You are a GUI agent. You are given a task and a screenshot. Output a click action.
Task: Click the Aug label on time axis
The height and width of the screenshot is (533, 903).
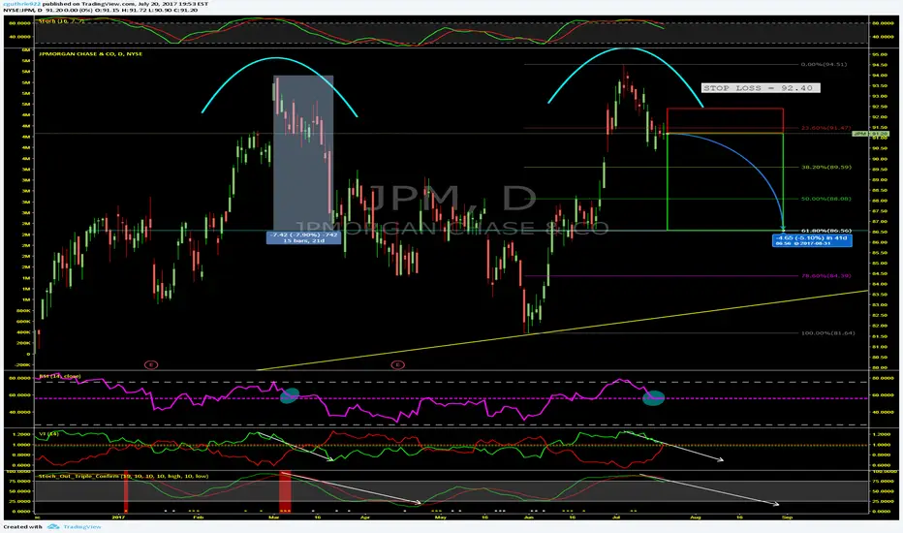[695, 517]
